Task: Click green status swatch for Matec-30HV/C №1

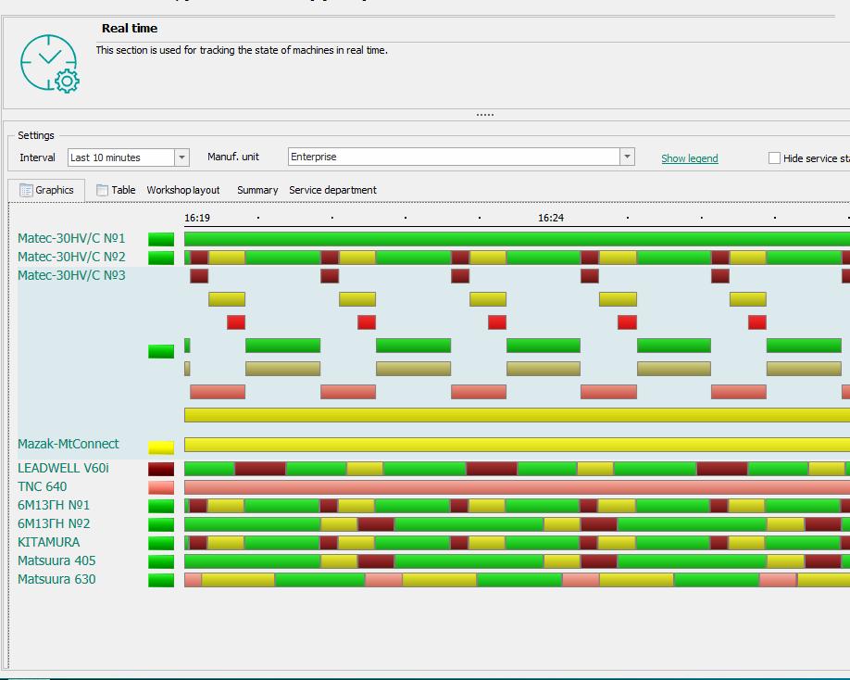Action: [x=161, y=239]
